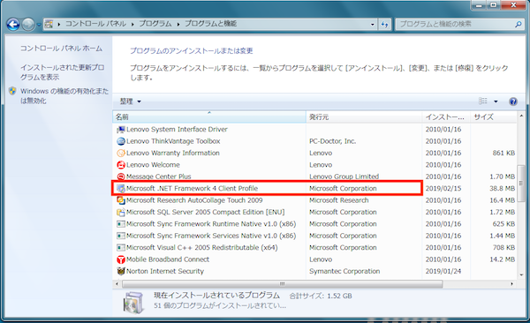Open コントロール パネル ホーム link

click(61, 49)
